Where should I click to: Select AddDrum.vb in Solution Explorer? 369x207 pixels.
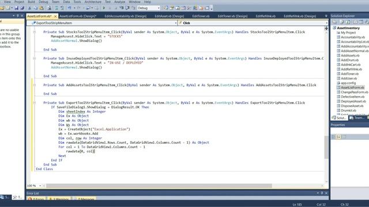click(350, 60)
